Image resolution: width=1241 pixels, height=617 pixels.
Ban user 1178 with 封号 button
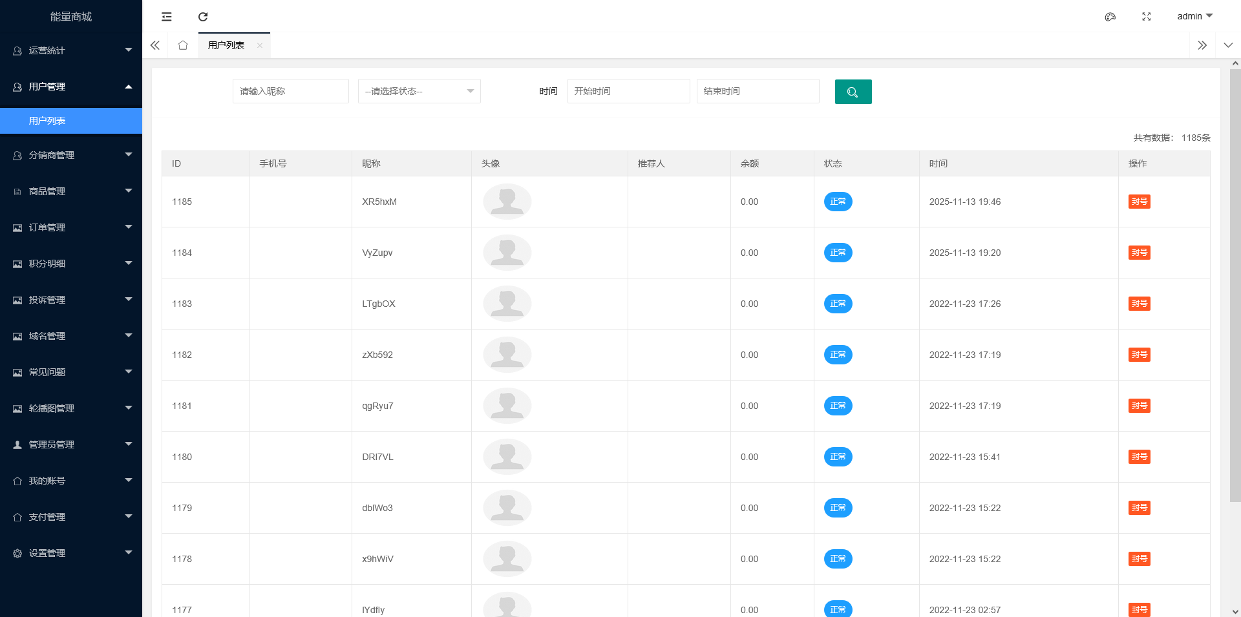[1140, 559]
